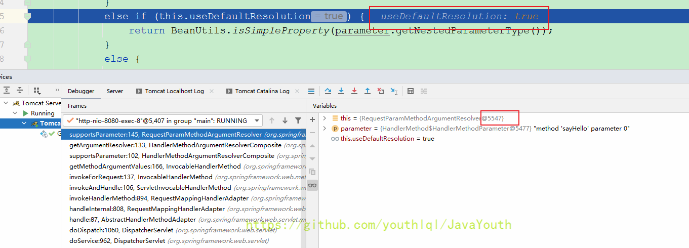Expand the 'this' variable node
Screen dimensions: 689x248
pos(325,118)
